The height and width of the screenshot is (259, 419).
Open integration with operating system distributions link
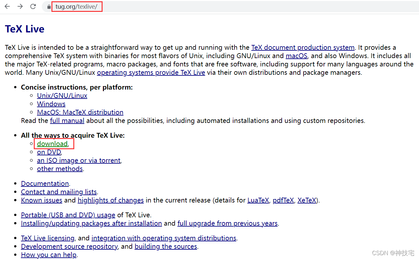pos(164,238)
